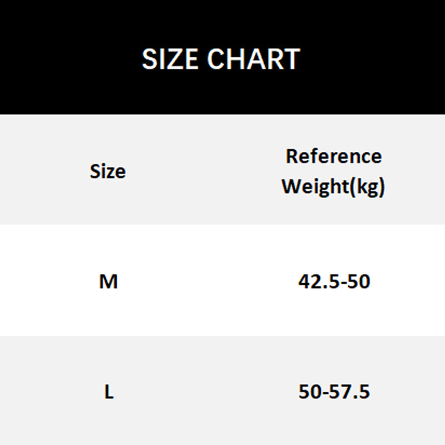445x445 pixels.
Task: Click the word "Reference" in the header
Action: tap(334, 156)
